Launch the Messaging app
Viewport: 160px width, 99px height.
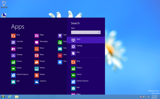tap(41, 42)
